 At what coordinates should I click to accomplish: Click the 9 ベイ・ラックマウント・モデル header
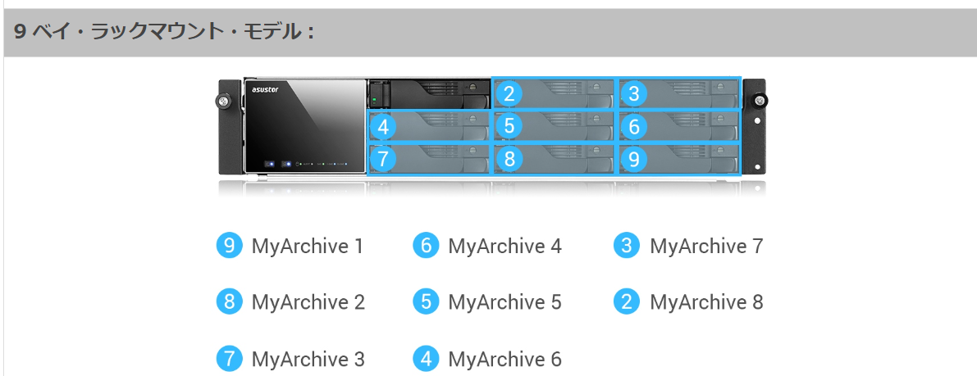pyautogui.click(x=164, y=32)
